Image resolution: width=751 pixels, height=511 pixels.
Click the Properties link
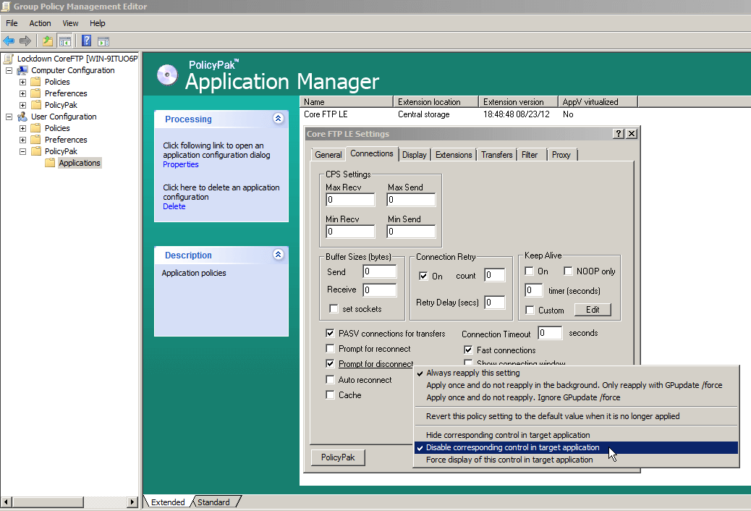[181, 164]
